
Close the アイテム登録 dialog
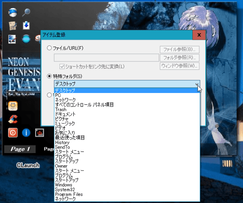point(199,35)
